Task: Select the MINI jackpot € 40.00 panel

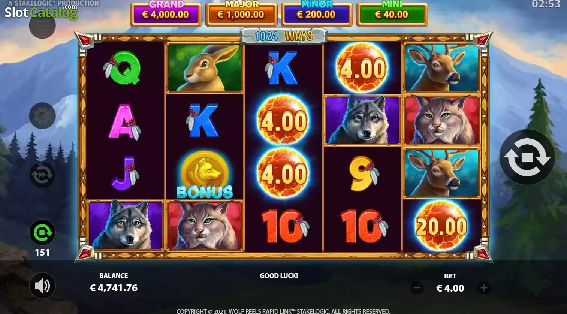Action: [x=392, y=14]
